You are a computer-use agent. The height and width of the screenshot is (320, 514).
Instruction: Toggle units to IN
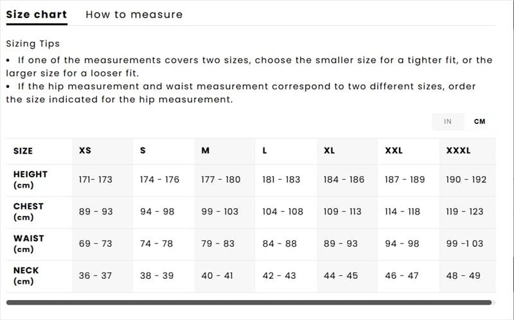pos(448,121)
